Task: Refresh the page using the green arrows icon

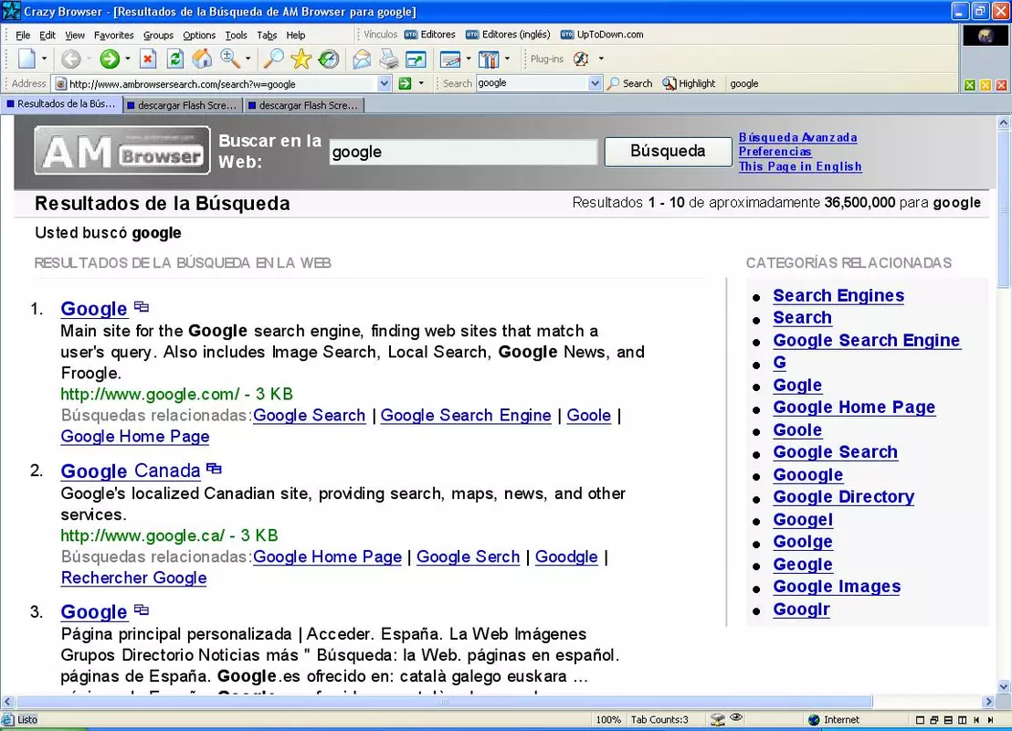Action: (x=174, y=58)
